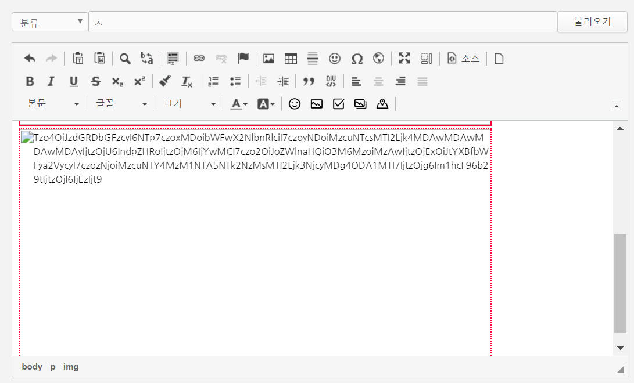
Task: Switch to 소스 source view
Action: 463,58
